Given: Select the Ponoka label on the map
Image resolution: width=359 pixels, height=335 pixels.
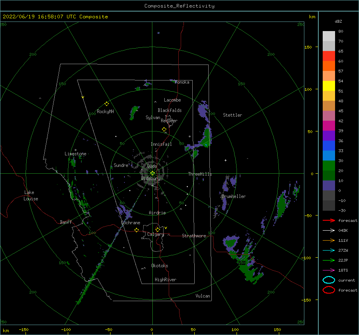Looking at the screenshot, I should pos(182,82).
